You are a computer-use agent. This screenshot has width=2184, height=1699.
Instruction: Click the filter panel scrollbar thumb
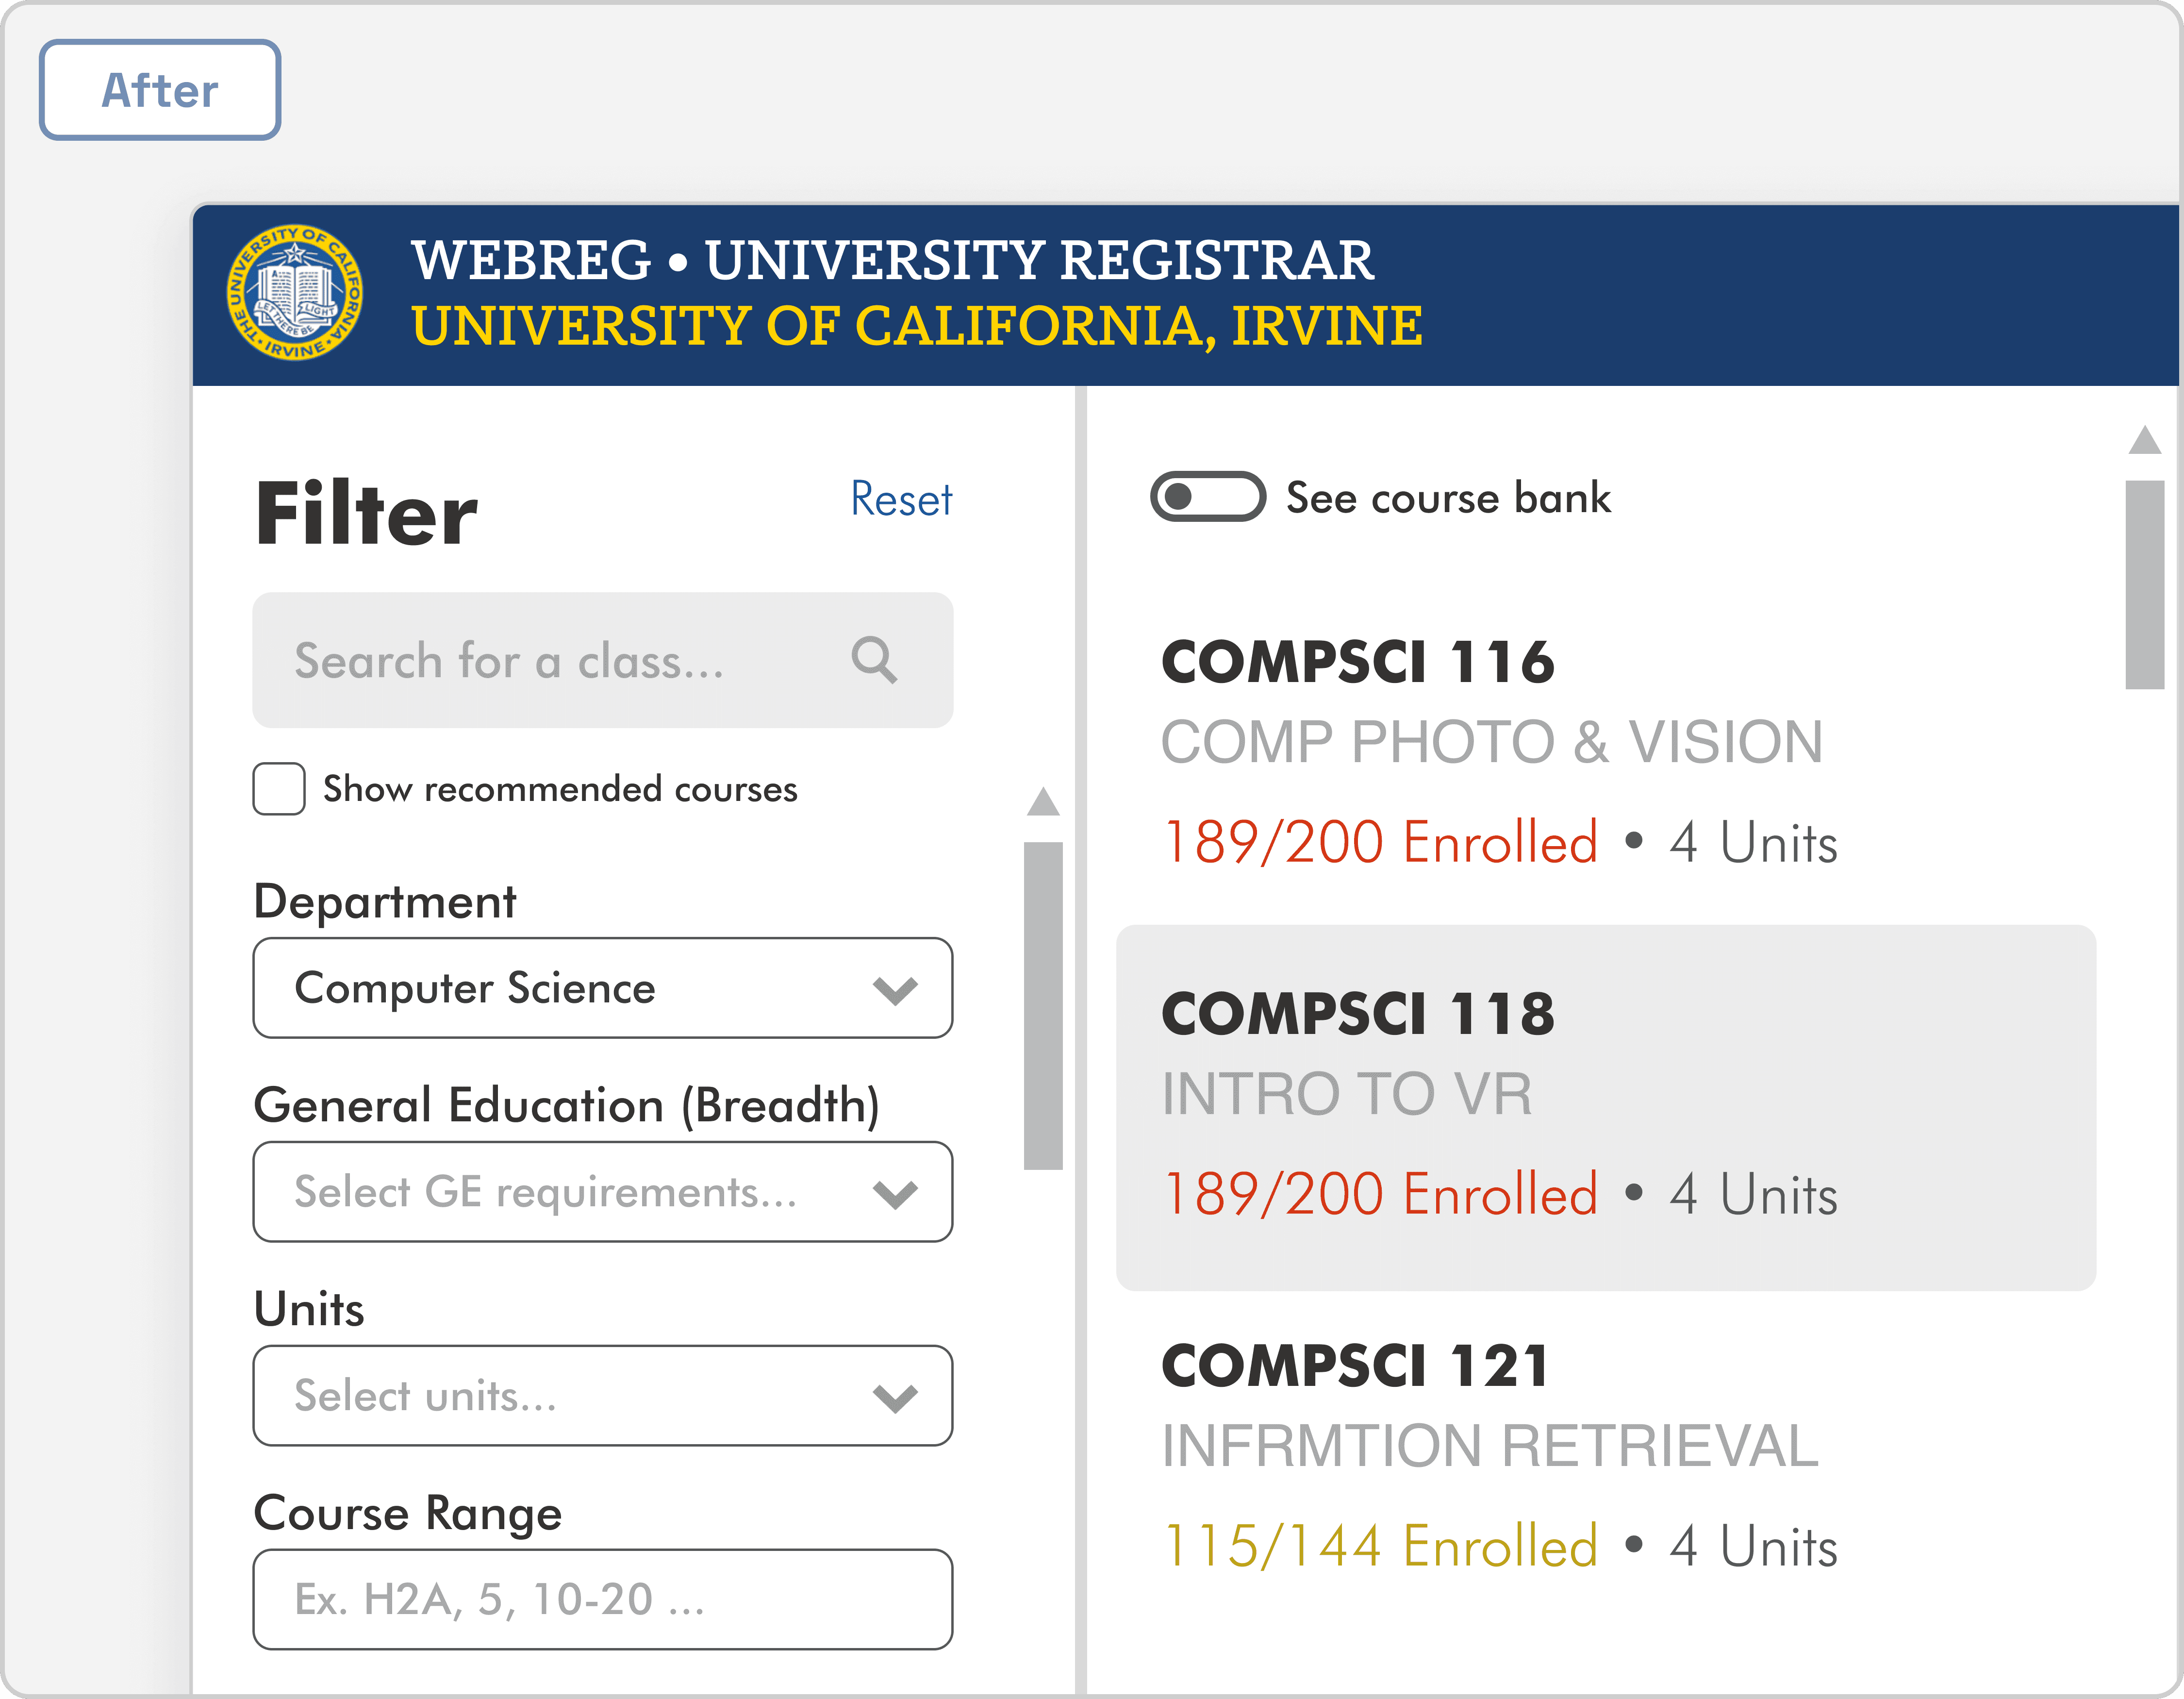point(1043,1006)
